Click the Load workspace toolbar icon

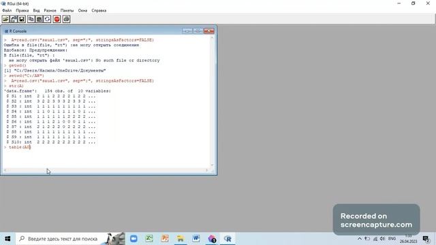[14, 19]
